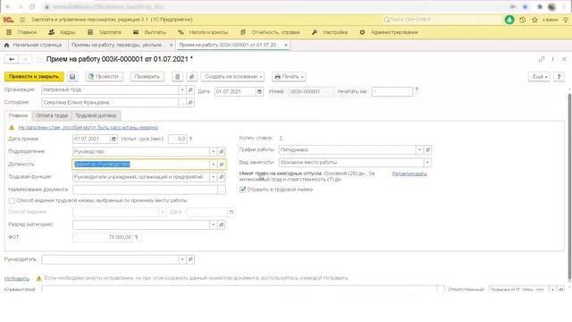Open Должность record with its open icon
Screen dimensions: 572x322
pos(222,165)
